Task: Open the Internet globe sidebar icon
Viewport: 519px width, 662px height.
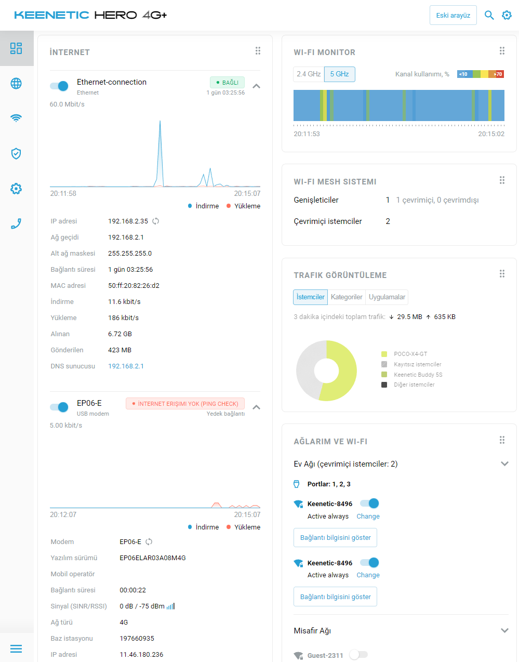Action: pos(16,83)
